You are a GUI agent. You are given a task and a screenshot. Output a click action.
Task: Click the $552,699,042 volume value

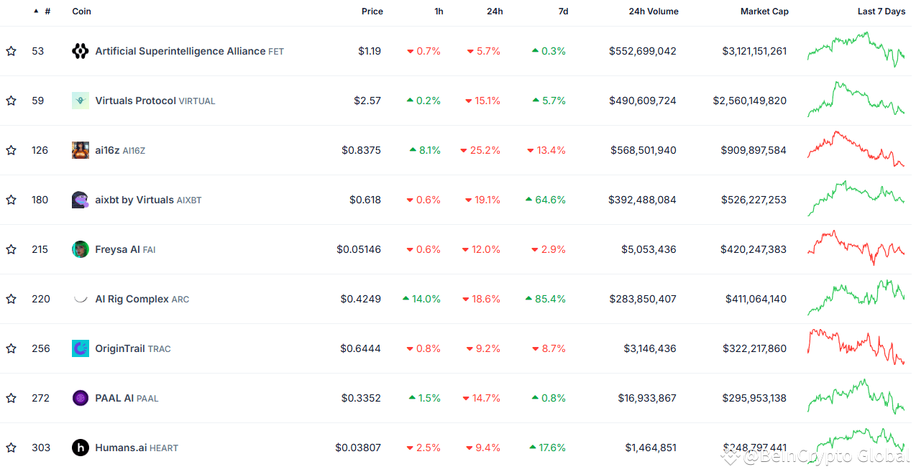click(x=643, y=51)
